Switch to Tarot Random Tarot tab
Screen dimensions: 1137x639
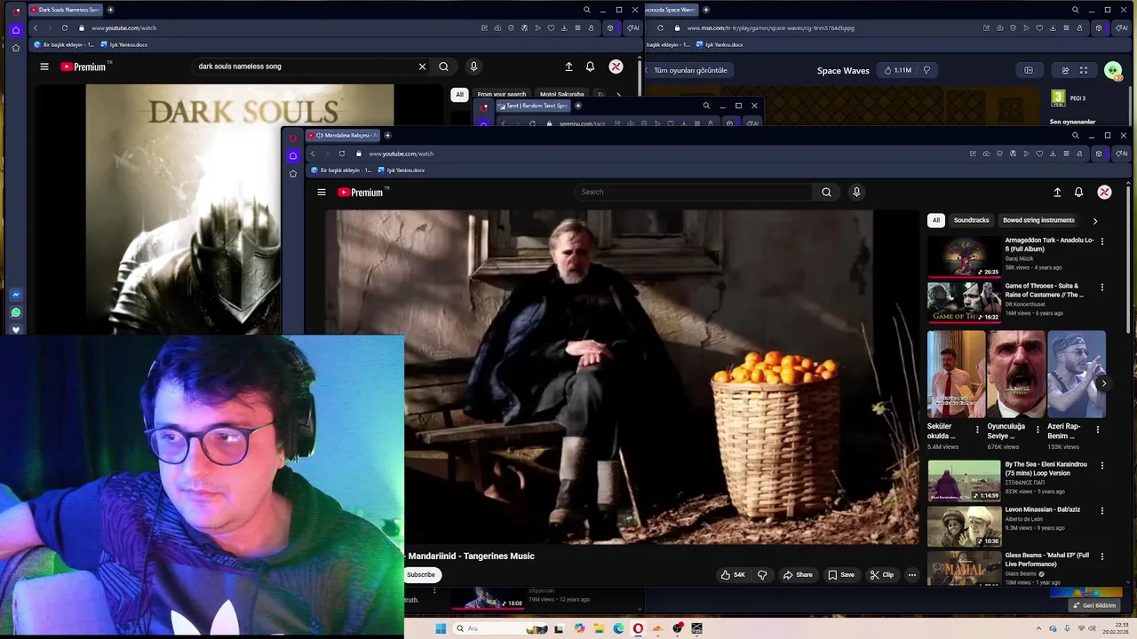click(533, 106)
